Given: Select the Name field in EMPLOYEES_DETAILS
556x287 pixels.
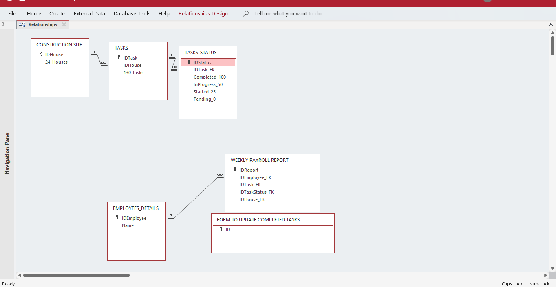Looking at the screenshot, I should click(x=128, y=225).
